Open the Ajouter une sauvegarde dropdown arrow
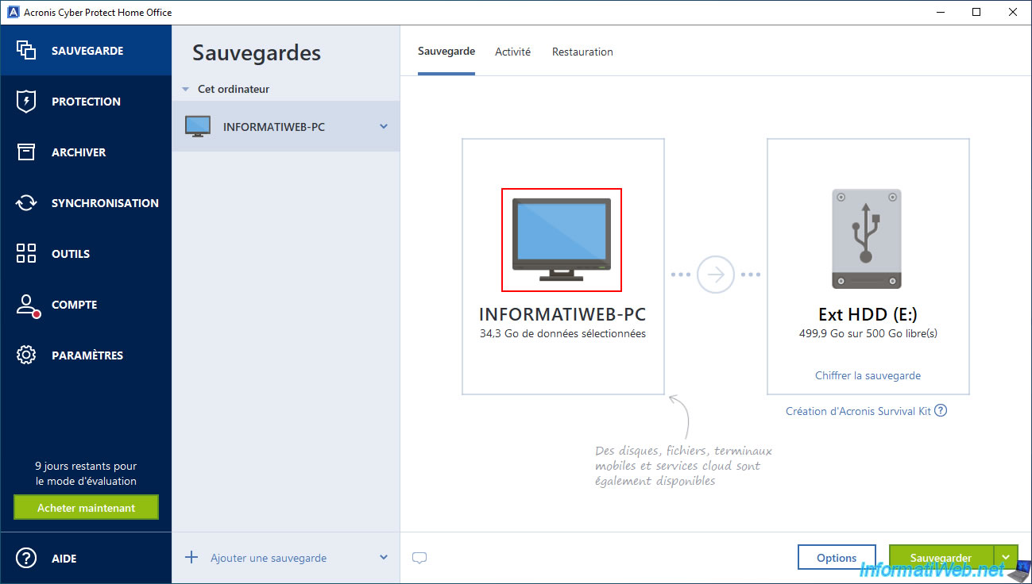This screenshot has width=1032, height=584. [384, 558]
